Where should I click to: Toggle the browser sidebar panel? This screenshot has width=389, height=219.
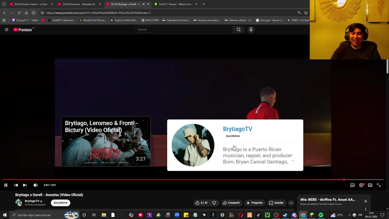[33, 13]
